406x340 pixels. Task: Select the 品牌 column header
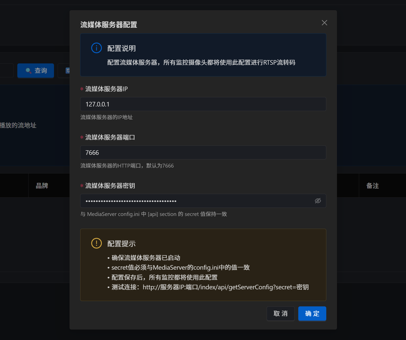[42, 186]
